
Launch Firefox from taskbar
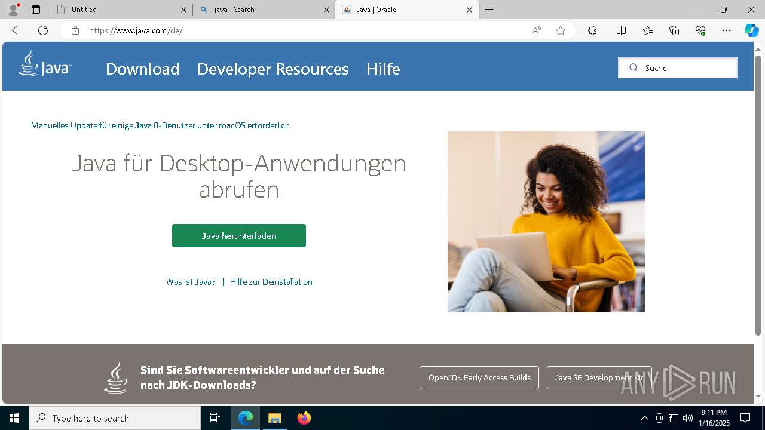[x=304, y=418]
